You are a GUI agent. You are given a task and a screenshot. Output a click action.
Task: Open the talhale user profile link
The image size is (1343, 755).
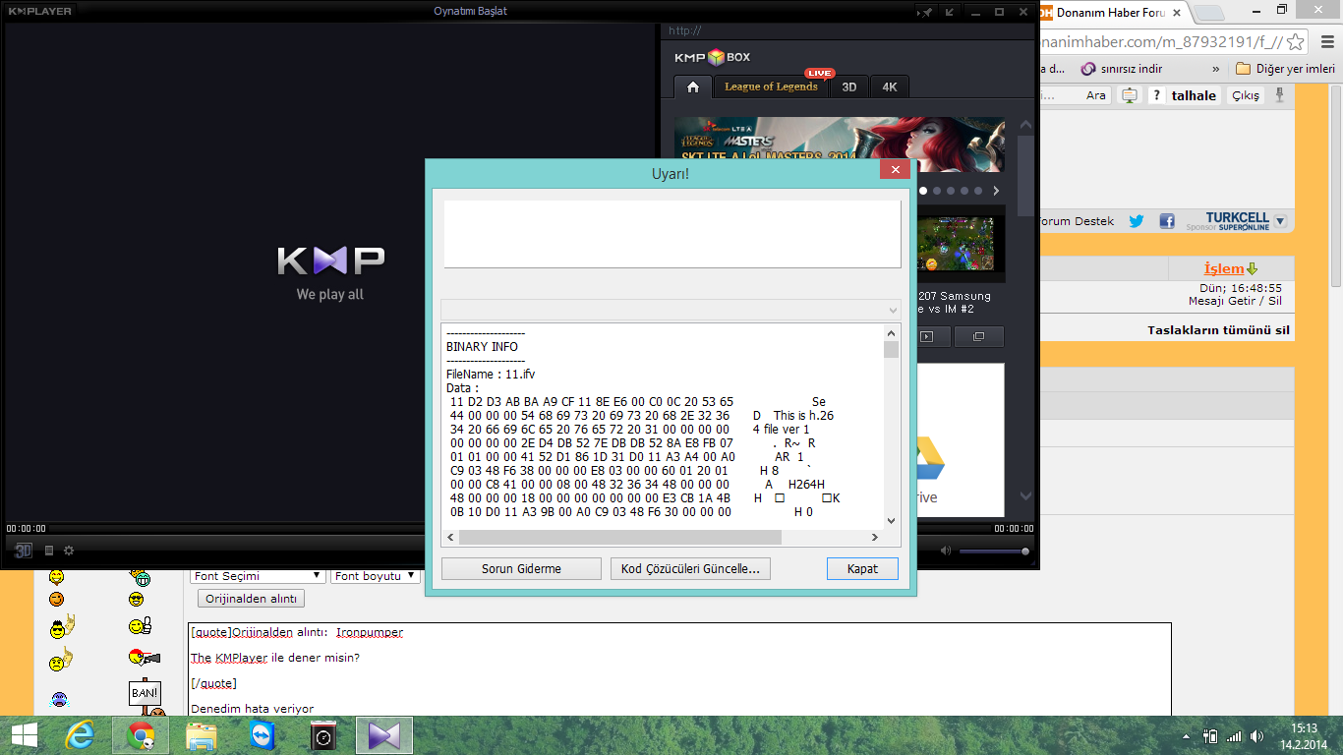pyautogui.click(x=1194, y=95)
